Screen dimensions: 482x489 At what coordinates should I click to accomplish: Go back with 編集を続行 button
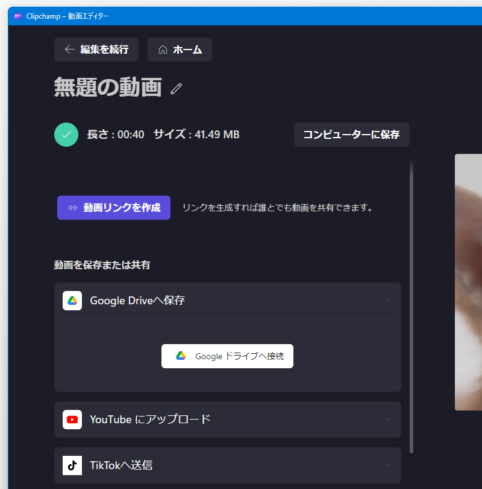click(x=96, y=50)
